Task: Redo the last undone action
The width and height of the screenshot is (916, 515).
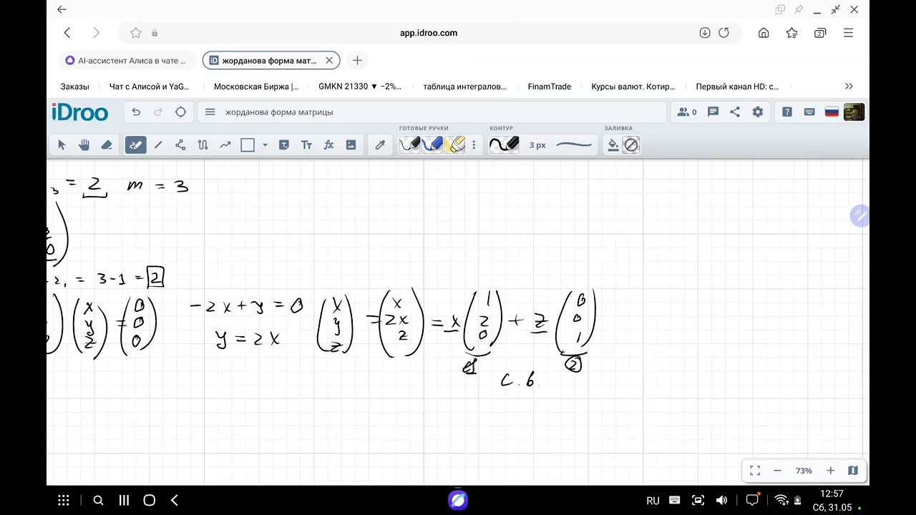Action: point(158,112)
